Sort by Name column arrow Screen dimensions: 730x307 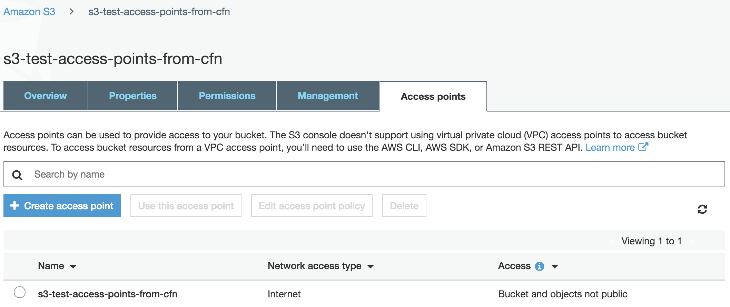coord(73,266)
